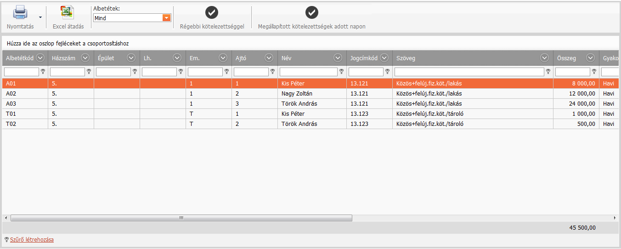
Task: Click Kis Péter in row T01
Action: point(293,114)
